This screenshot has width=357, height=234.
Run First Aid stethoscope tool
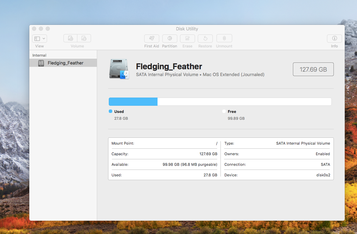pos(152,38)
